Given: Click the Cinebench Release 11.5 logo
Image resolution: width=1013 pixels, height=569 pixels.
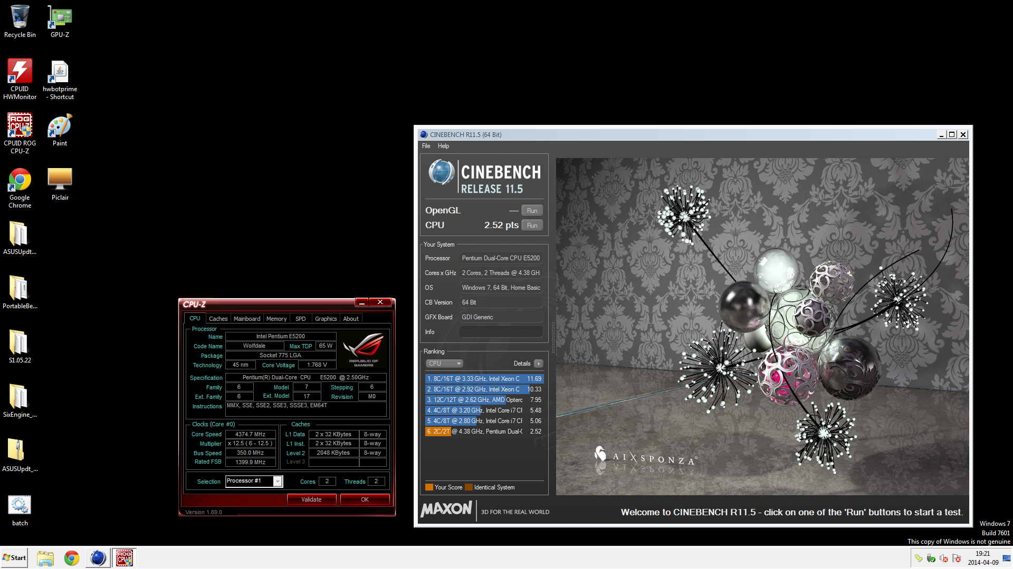Looking at the screenshot, I should pos(484,177).
